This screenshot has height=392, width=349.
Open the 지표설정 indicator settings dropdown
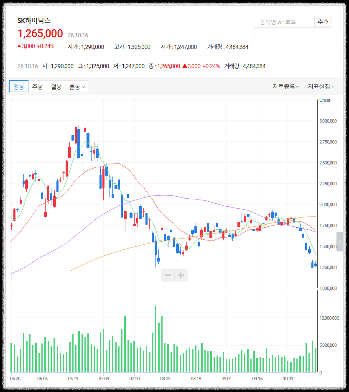[321, 86]
